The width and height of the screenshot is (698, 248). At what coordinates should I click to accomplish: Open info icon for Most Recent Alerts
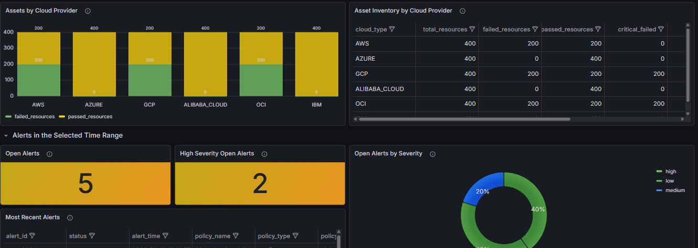70,218
